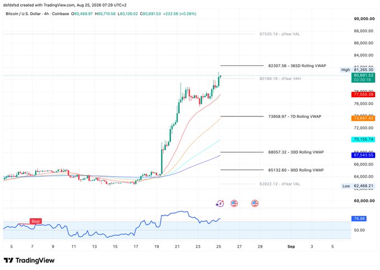
Task: Click the 29 label on the date axis
Action: [x=260, y=247]
